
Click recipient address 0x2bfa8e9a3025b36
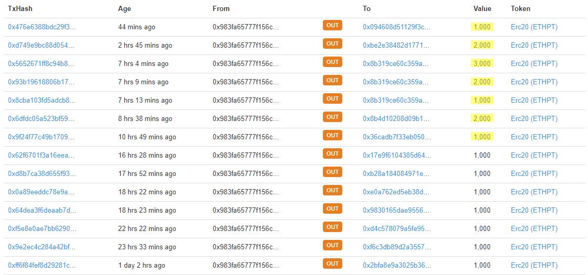[x=397, y=265]
